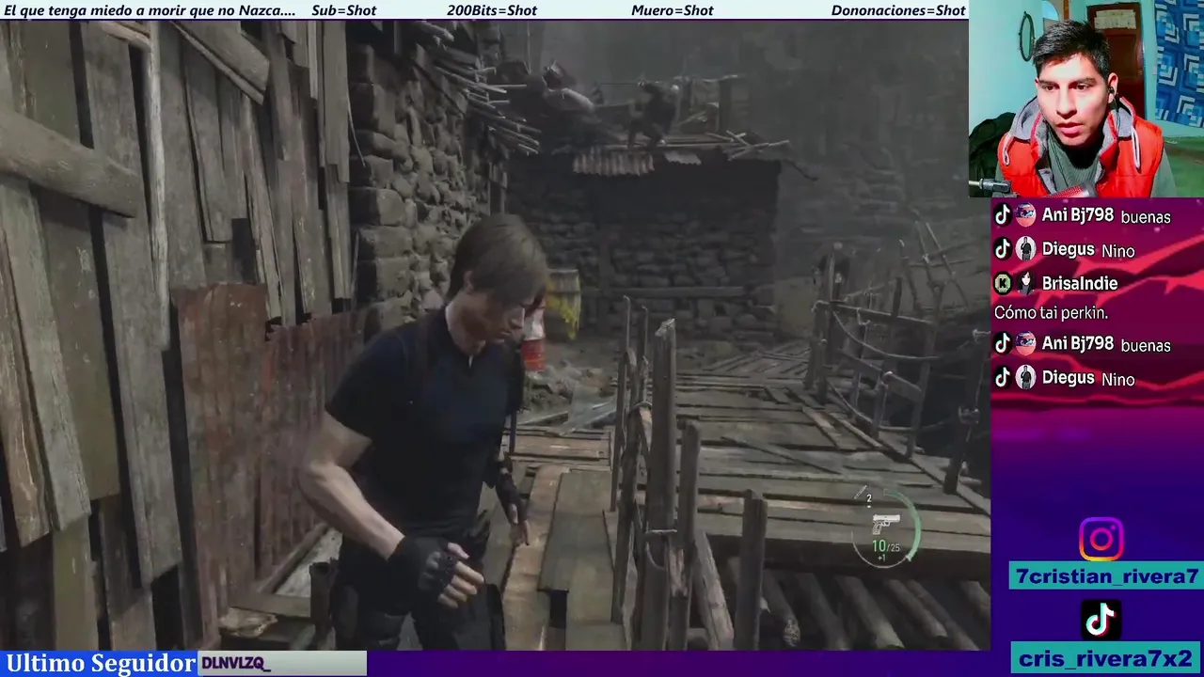The width and height of the screenshot is (1204, 677).
Task: Click the TikTok icon on bottommost Diegus message
Action: click(1003, 378)
